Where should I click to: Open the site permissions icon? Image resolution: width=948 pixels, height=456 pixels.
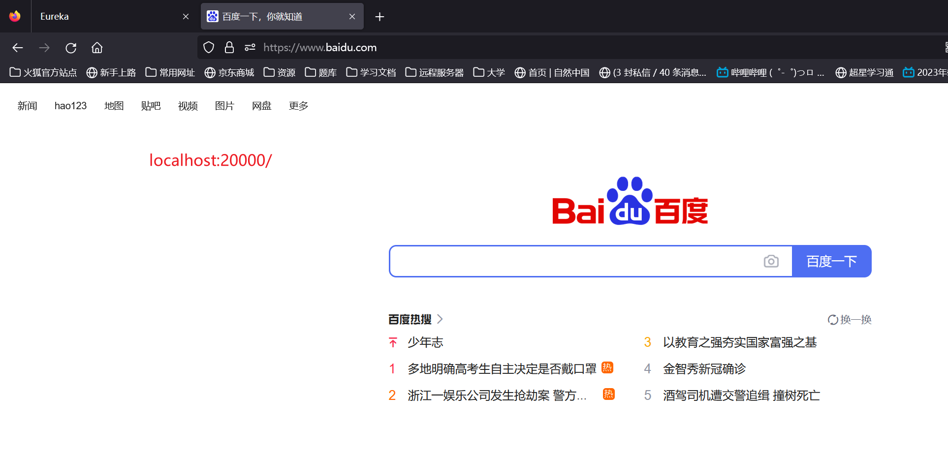(x=250, y=47)
